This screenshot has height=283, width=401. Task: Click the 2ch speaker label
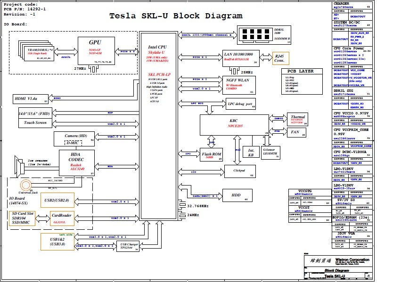(x=40, y=162)
